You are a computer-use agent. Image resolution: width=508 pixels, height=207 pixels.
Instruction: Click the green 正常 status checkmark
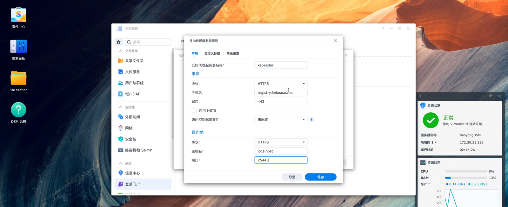pos(431,120)
